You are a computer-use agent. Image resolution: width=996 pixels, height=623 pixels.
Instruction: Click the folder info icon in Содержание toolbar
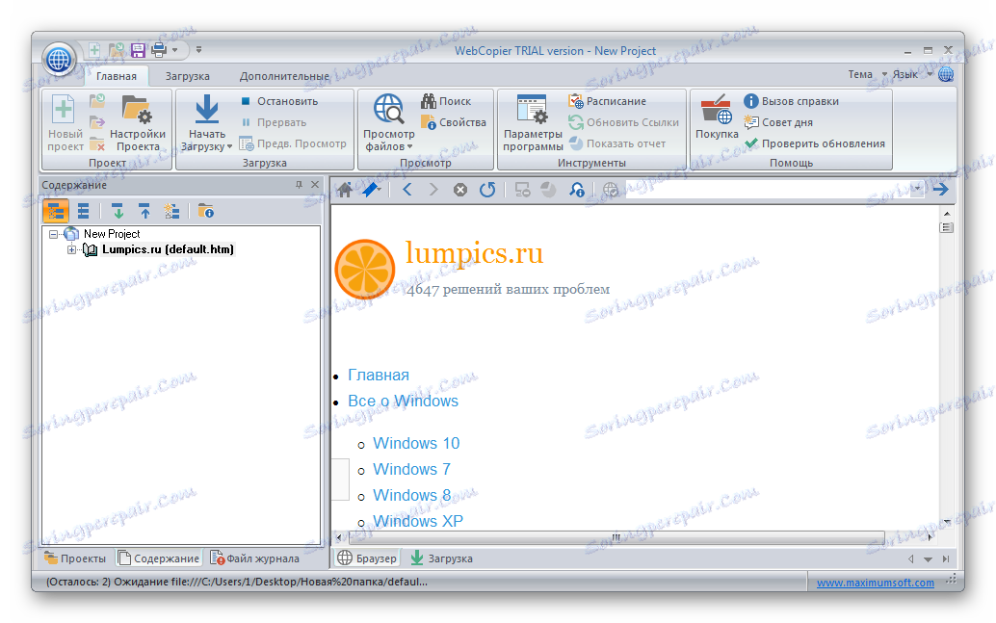205,211
